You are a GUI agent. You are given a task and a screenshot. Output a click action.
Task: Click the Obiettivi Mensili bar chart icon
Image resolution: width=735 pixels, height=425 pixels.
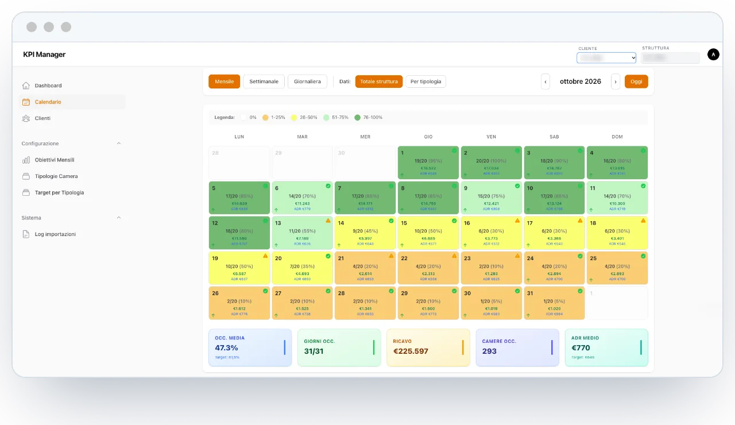[26, 160]
